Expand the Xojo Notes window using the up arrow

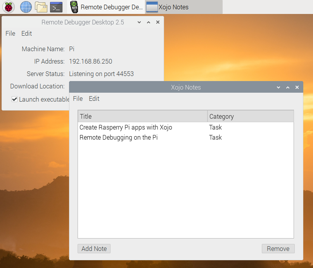[287, 87]
